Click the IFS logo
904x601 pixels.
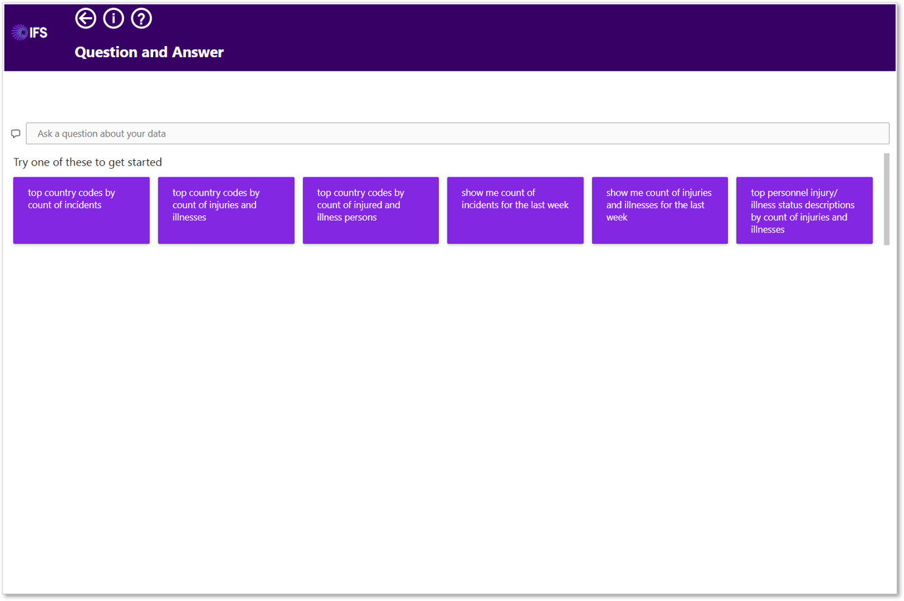30,32
